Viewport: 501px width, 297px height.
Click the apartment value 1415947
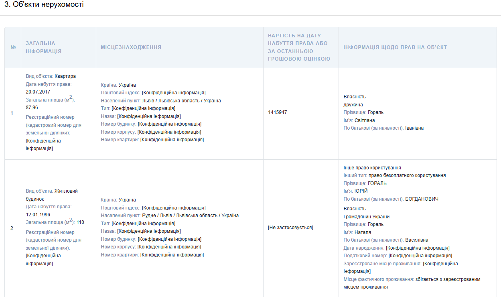pos(278,112)
